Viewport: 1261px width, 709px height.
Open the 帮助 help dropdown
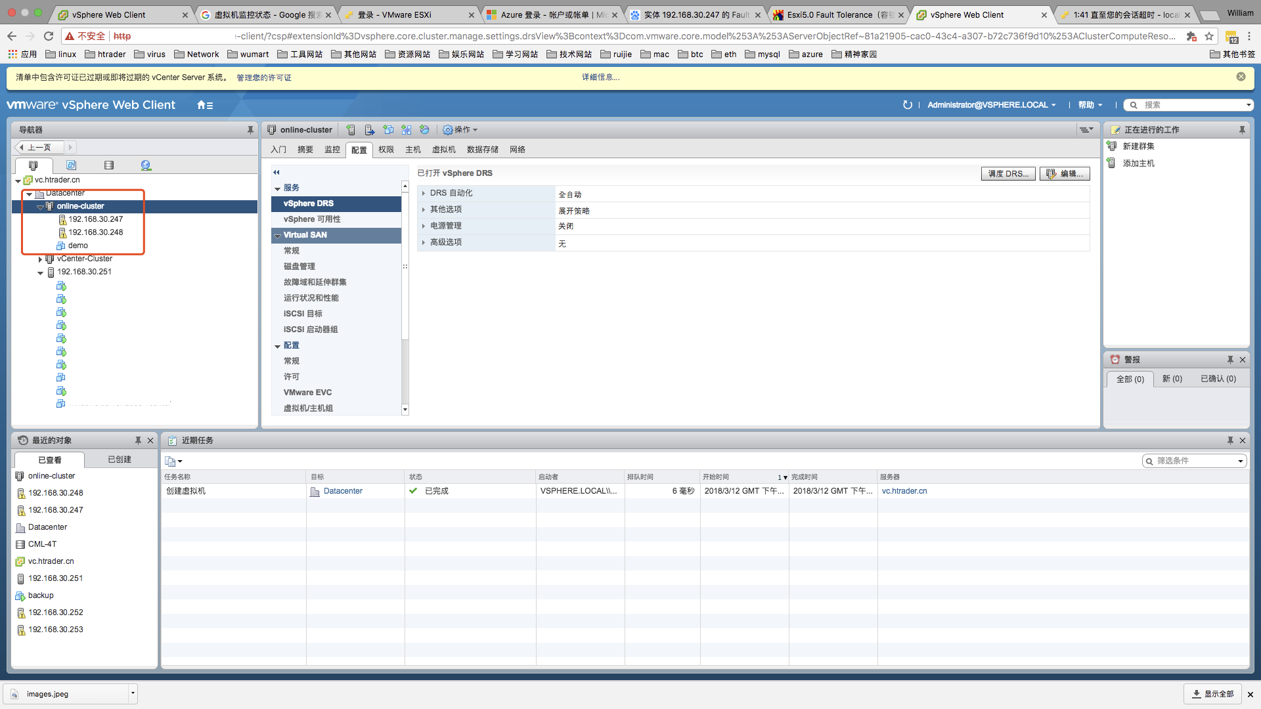click(1090, 105)
